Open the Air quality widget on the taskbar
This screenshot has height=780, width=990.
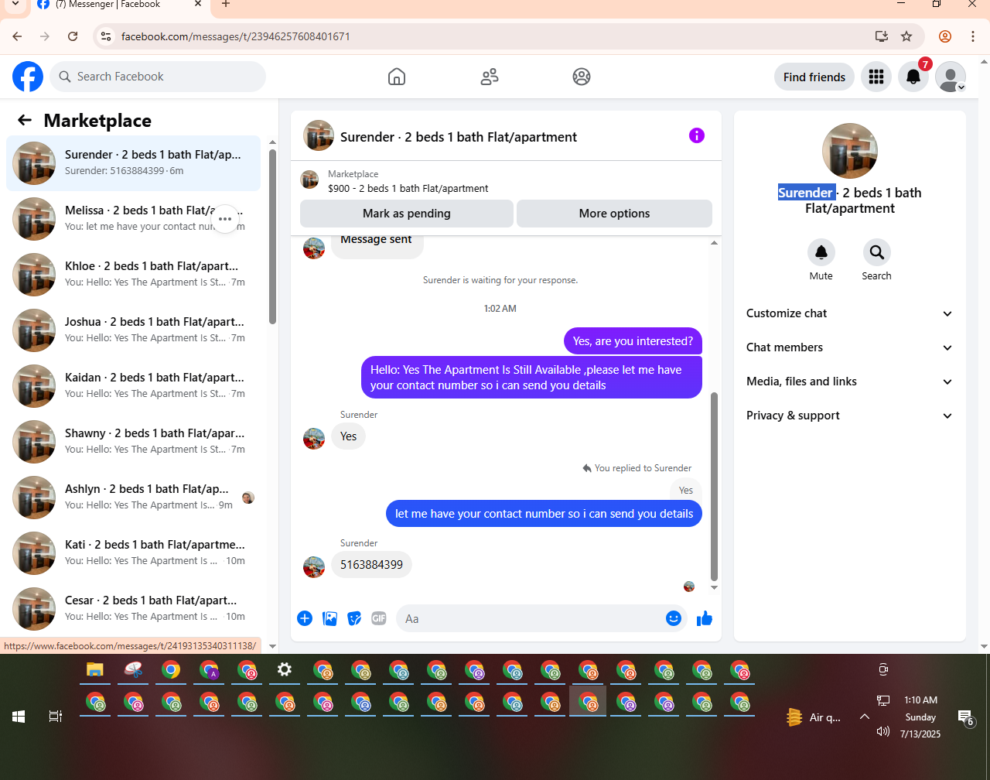814,717
